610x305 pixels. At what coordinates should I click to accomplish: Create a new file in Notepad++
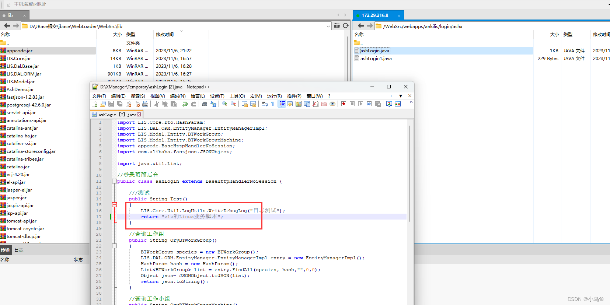95,104
